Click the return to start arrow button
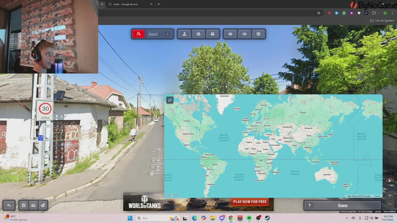 tap(9, 205)
